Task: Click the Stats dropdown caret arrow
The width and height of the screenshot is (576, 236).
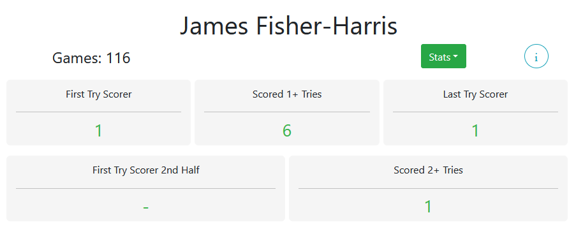Action: pyautogui.click(x=455, y=57)
